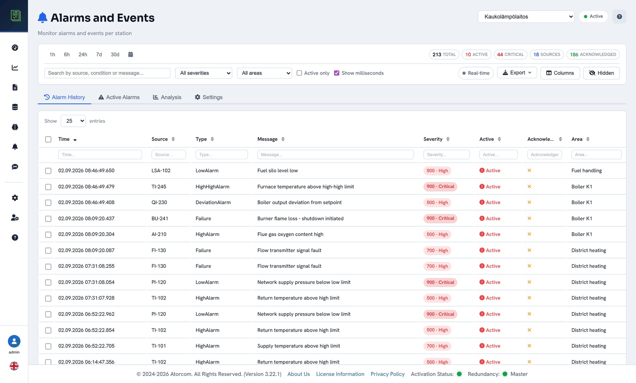Switch to the Alarm History tab
Viewport: 636px width, 383px height.
[x=65, y=97]
